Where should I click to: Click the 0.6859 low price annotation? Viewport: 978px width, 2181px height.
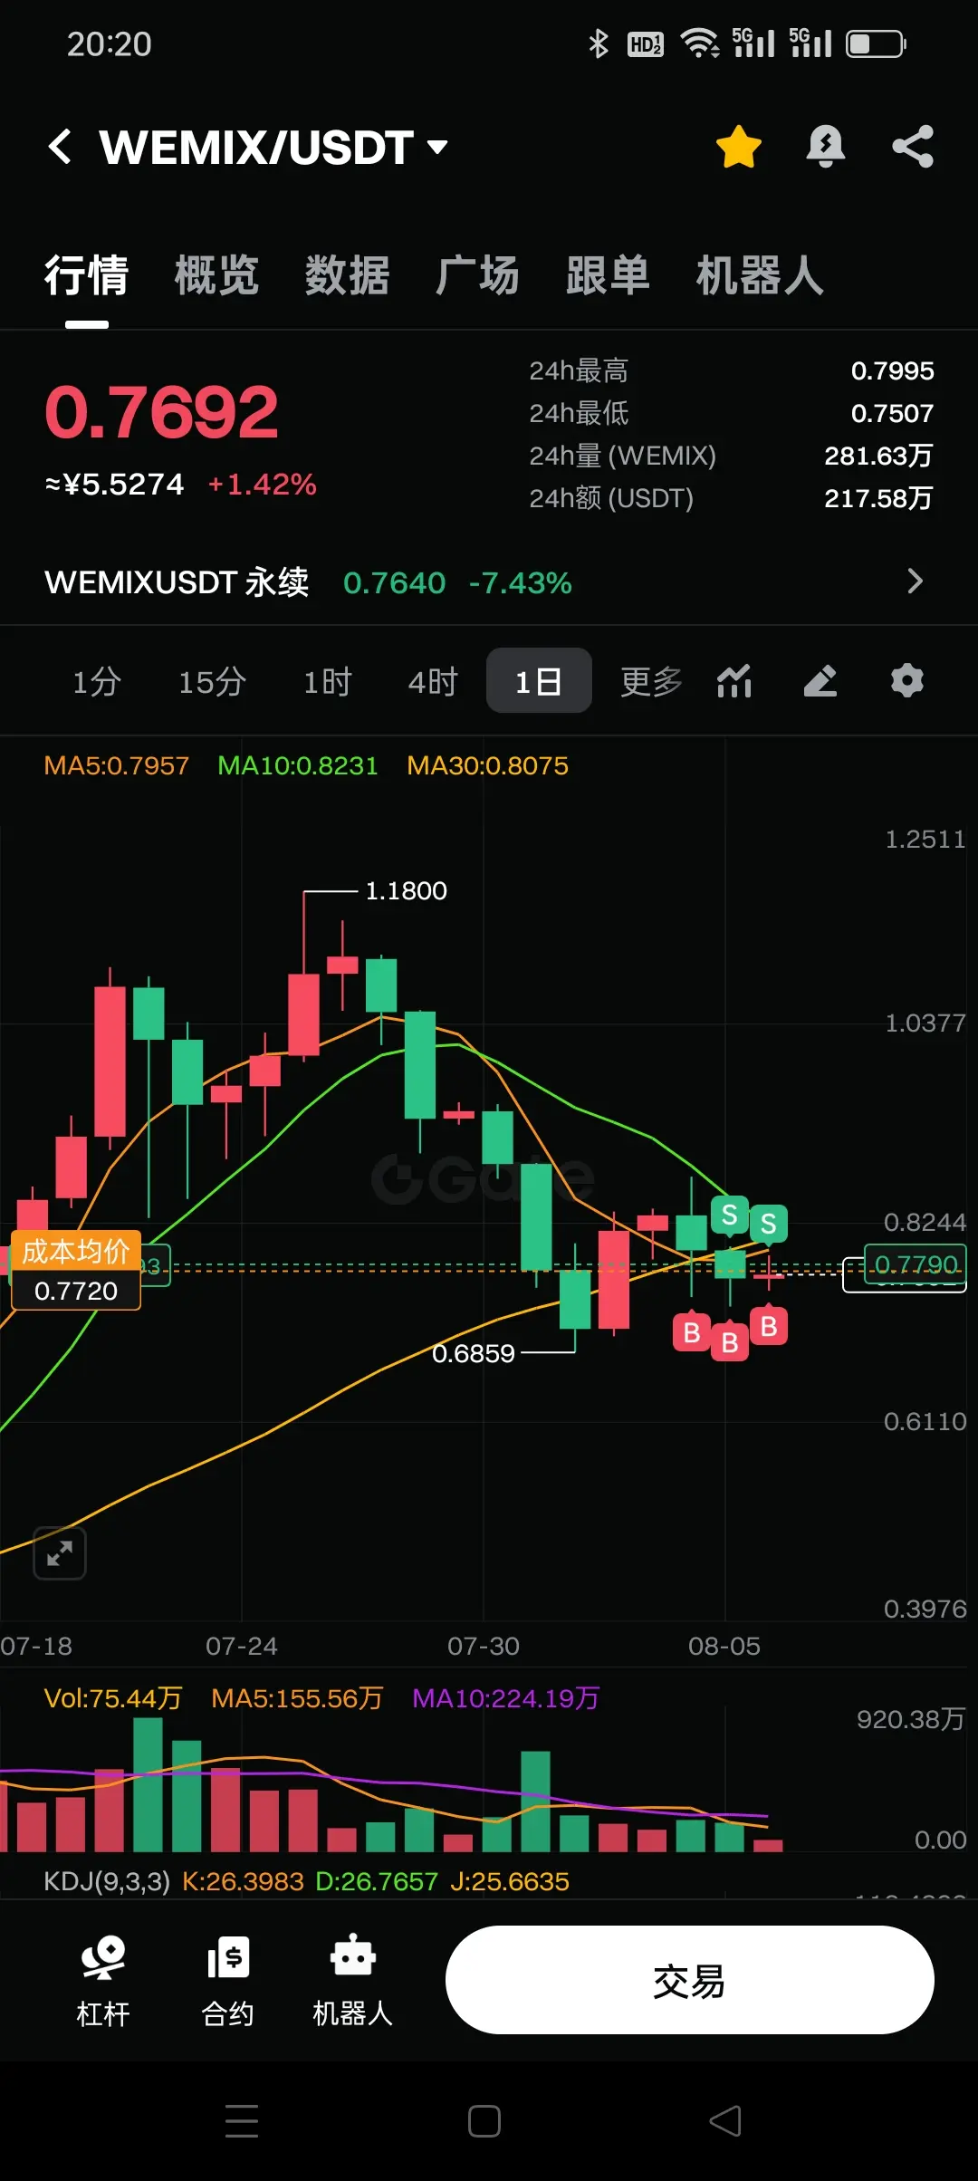pyautogui.click(x=473, y=1353)
